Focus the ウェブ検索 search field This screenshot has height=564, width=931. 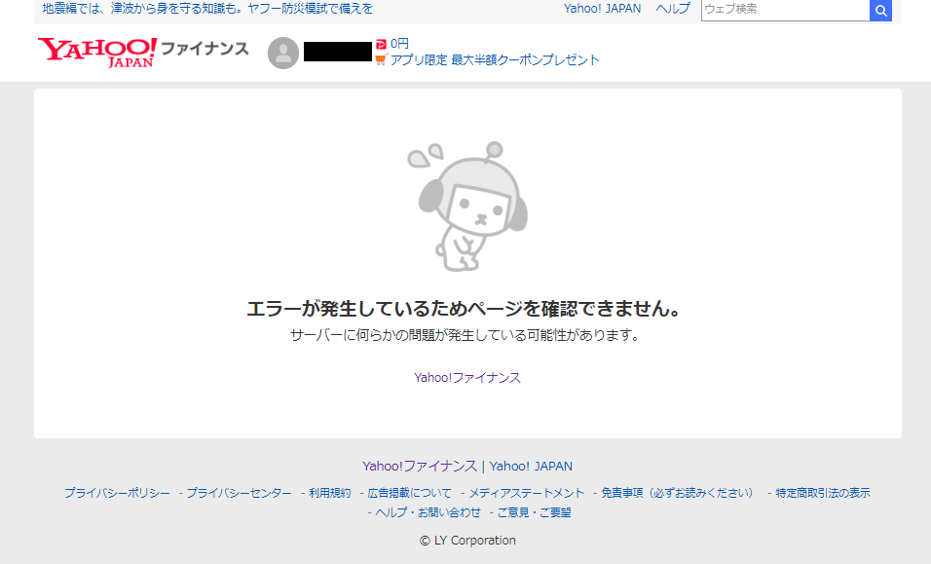tap(784, 10)
